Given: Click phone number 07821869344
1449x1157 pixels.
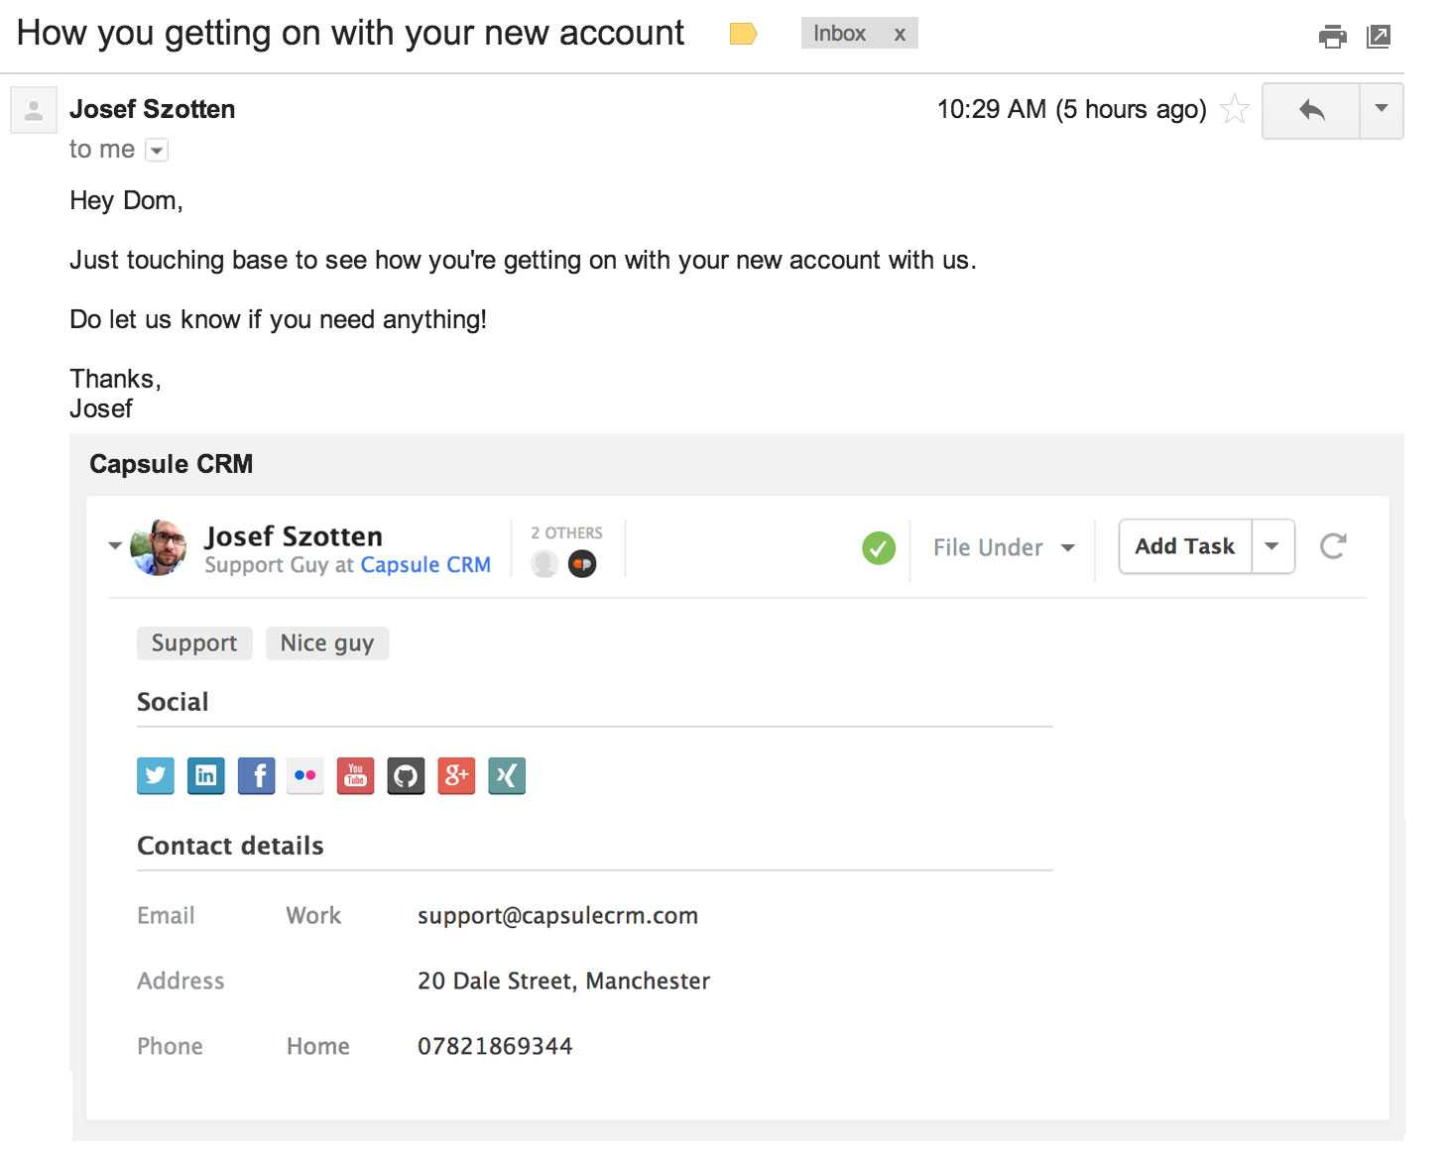Looking at the screenshot, I should coord(495,1046).
